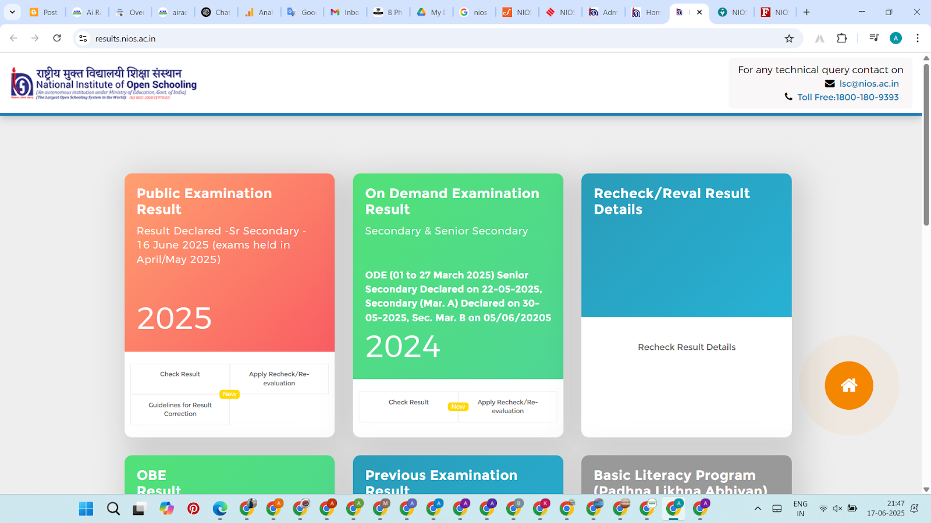The image size is (931, 523).
Task: Open Windows Search from taskbar
Action: point(113,509)
